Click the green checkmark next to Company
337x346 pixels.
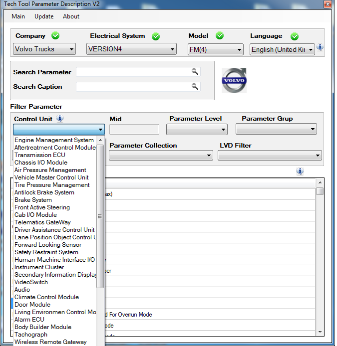tap(55, 36)
